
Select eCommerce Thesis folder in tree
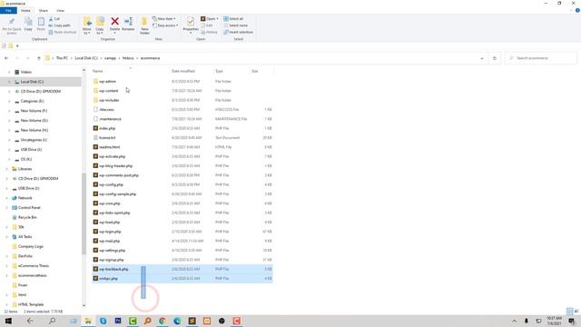tap(34, 266)
